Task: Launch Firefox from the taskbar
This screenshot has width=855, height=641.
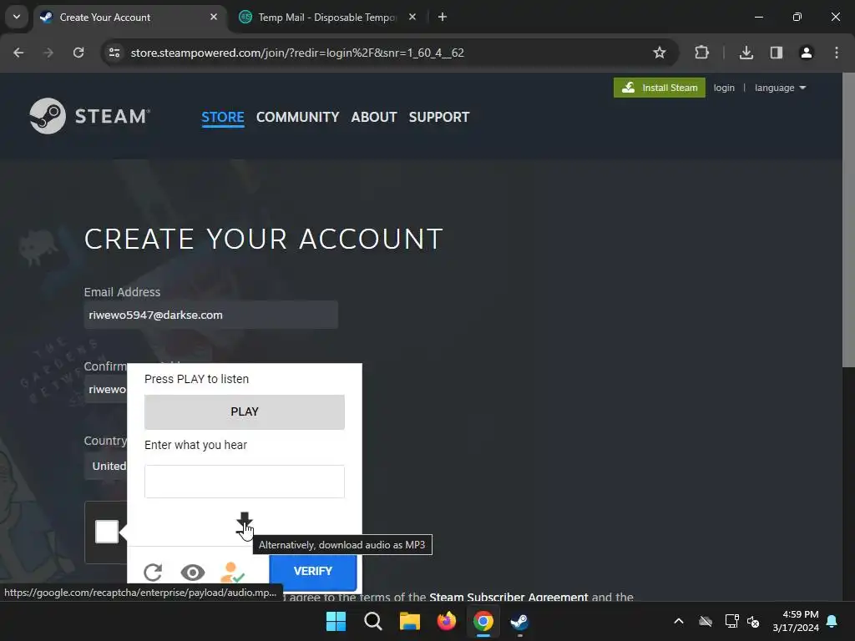Action: (447, 621)
